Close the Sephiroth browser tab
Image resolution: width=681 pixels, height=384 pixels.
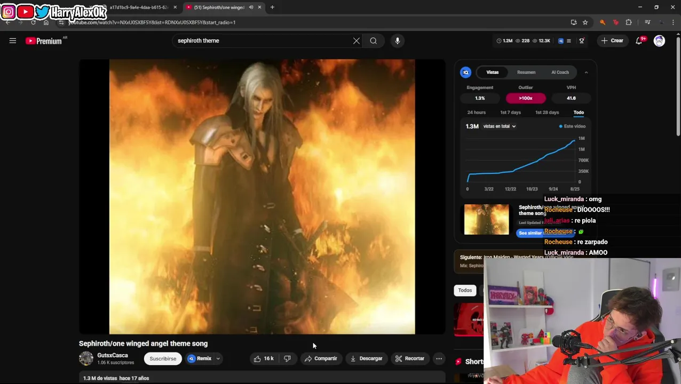[259, 7]
